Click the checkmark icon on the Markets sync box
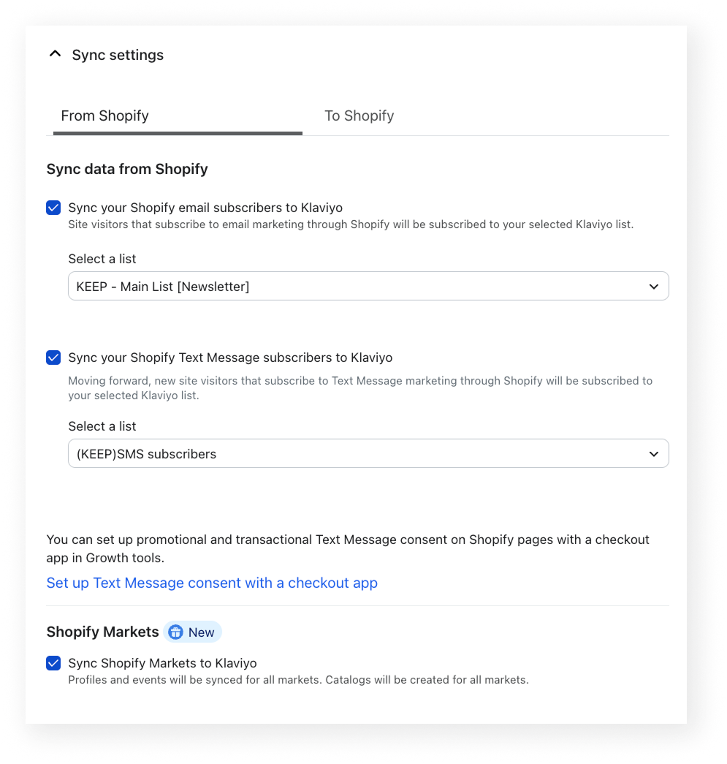 click(x=53, y=663)
